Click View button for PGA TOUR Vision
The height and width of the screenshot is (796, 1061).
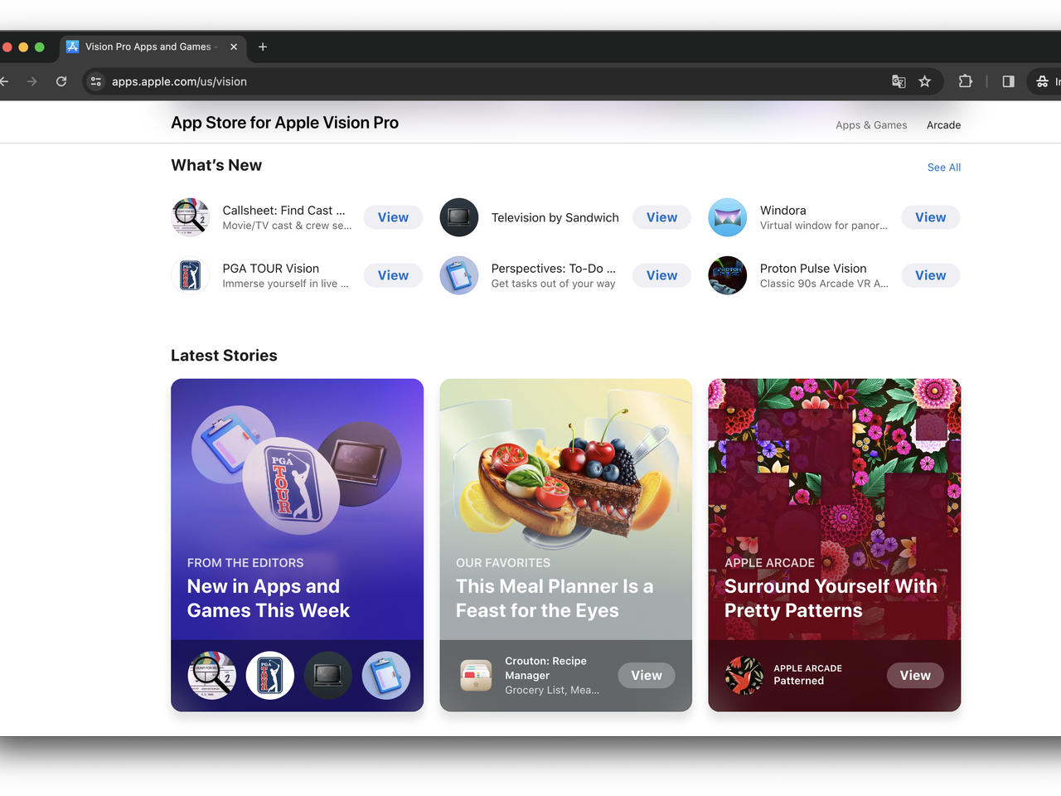(393, 275)
